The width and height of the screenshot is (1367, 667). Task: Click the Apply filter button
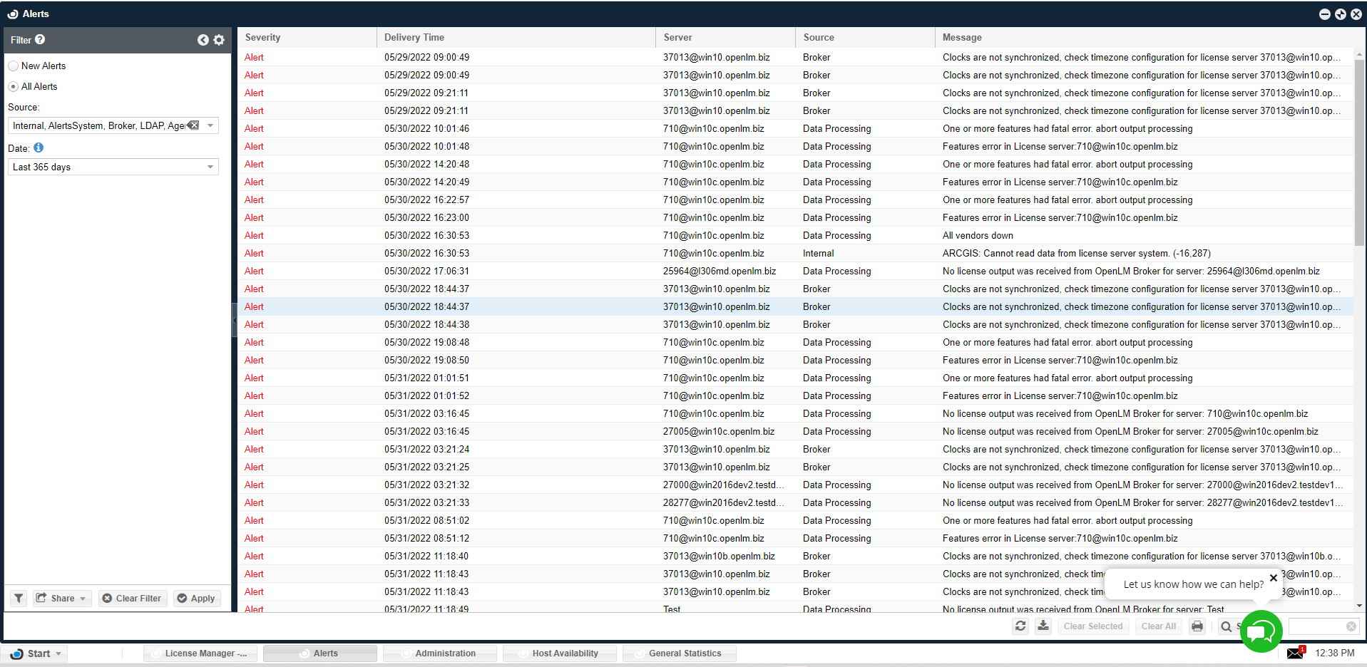coord(196,599)
